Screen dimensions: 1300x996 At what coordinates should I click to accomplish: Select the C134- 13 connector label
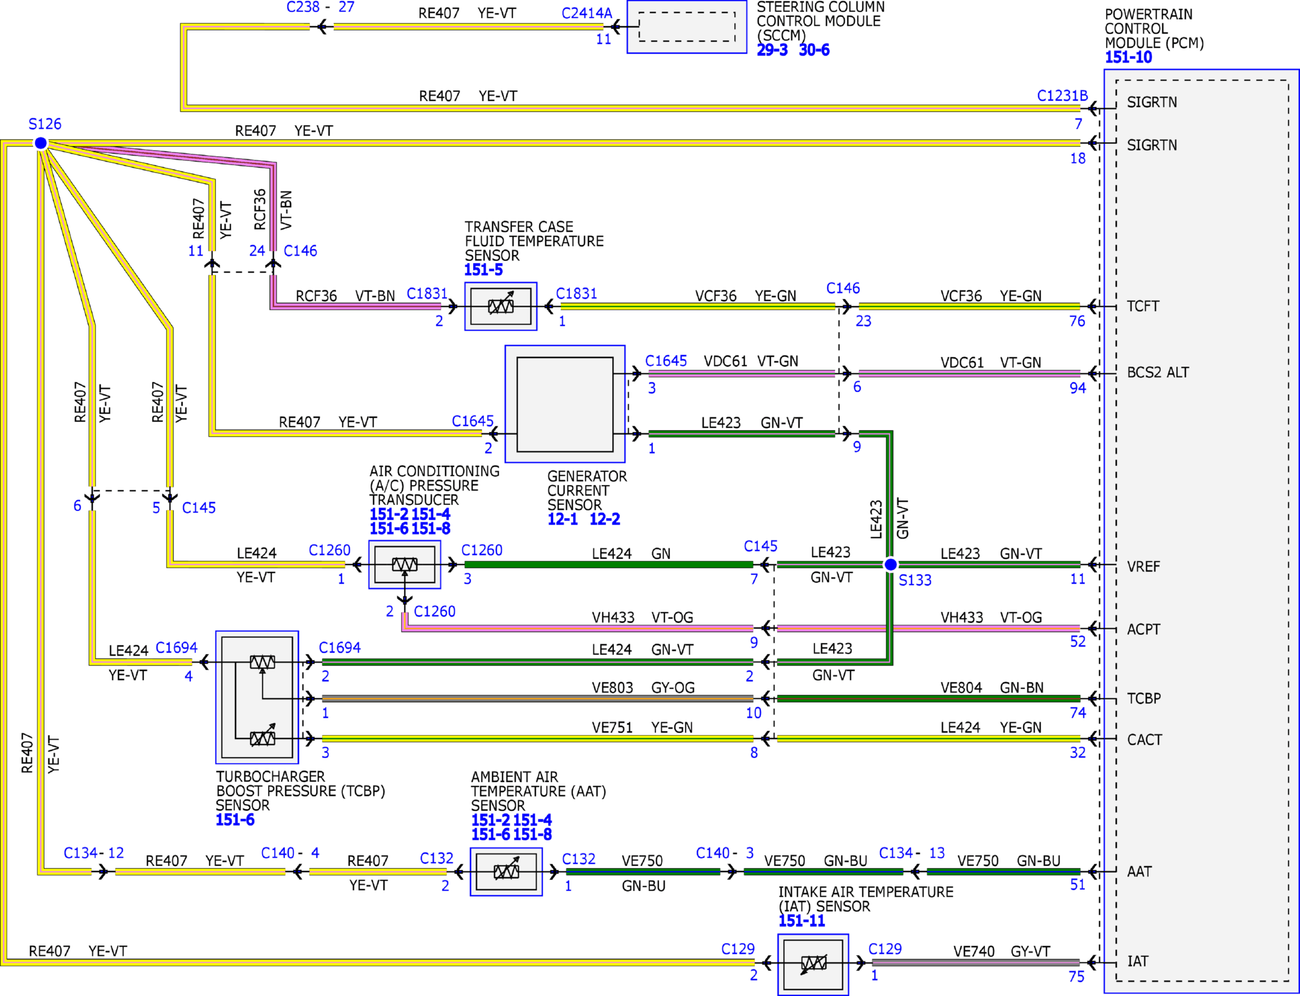pos(912,853)
